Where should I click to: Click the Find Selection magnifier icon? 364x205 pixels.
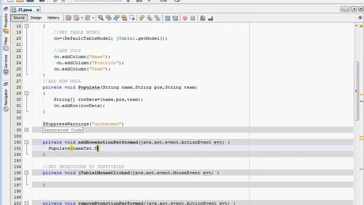[101, 18]
